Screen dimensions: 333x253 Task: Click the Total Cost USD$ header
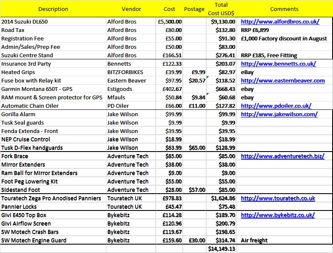coord(221,9)
